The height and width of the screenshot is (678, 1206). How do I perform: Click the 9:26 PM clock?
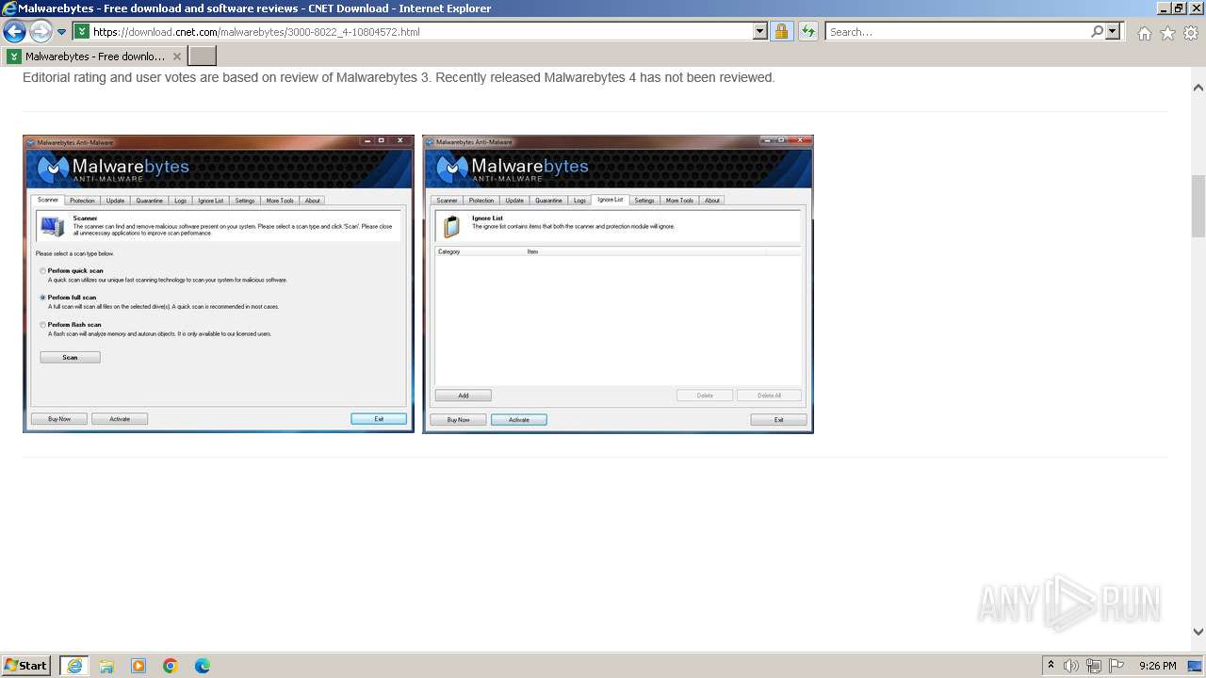pyautogui.click(x=1157, y=666)
